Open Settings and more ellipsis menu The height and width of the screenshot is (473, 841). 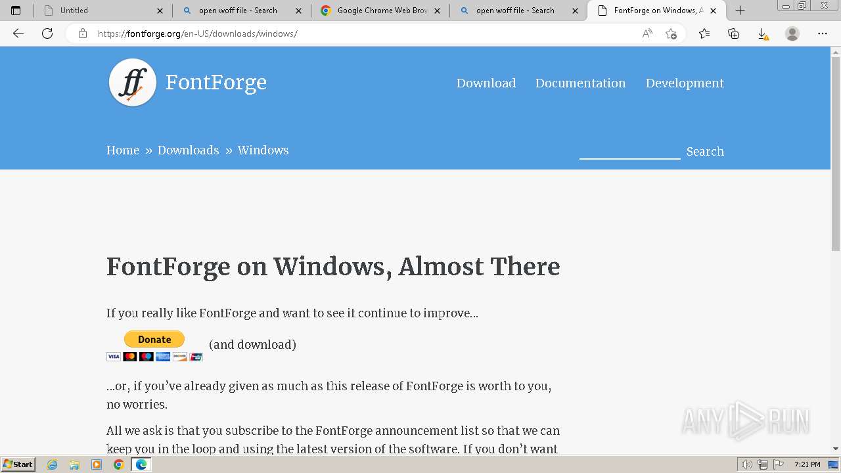[x=823, y=34]
